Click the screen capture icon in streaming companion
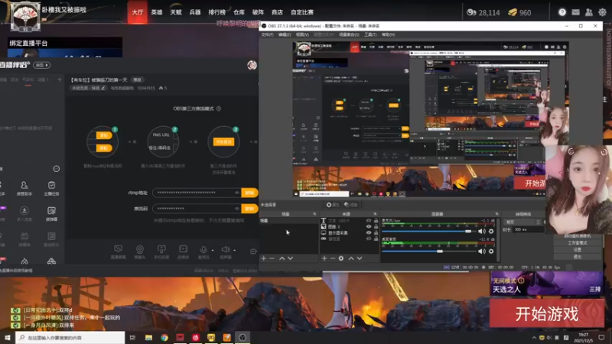Screen dimensions: 612x344 pos(119,251)
